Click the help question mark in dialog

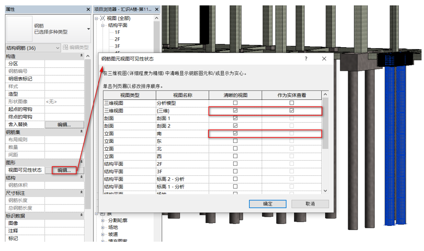[306, 59]
